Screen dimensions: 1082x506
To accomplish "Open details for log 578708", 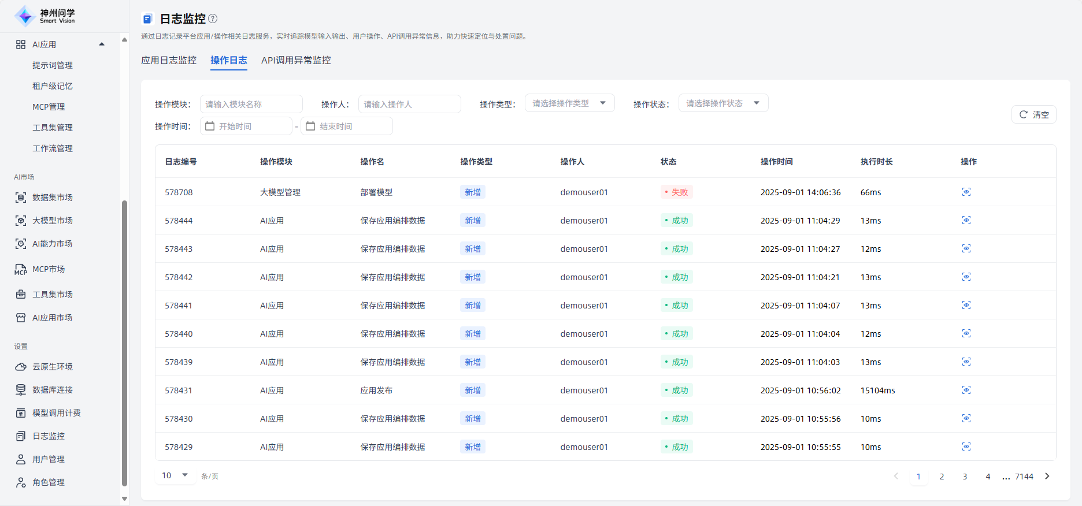I will click(x=966, y=192).
